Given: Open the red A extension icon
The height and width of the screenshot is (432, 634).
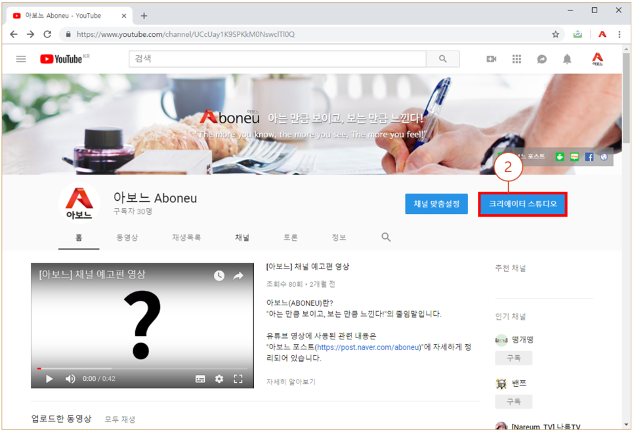Looking at the screenshot, I should click(x=602, y=34).
